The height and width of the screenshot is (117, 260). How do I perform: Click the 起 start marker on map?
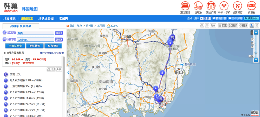[161, 99]
